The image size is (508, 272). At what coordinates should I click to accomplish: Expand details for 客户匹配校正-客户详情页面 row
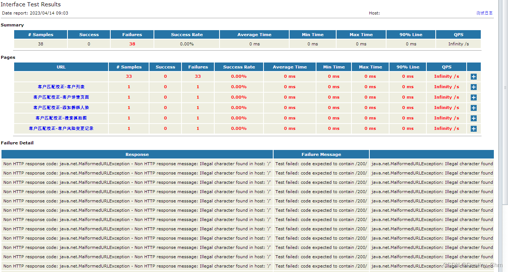[474, 97]
